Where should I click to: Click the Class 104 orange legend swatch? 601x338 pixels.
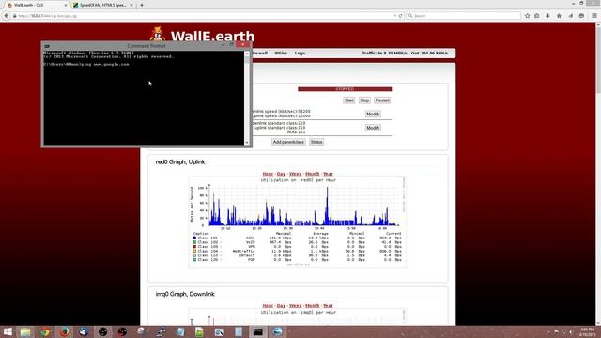(194, 251)
